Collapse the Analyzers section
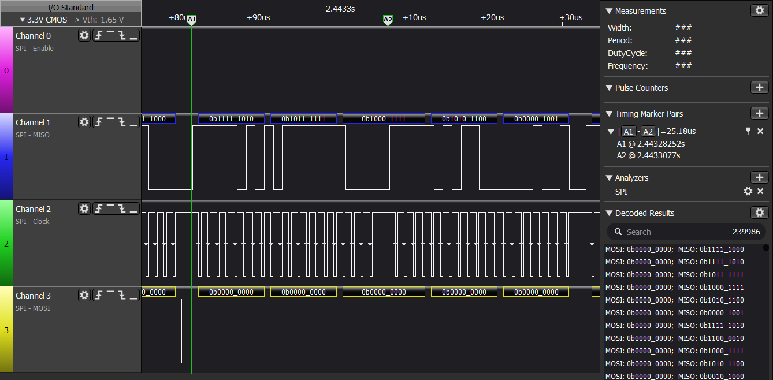The image size is (773, 380). 609,178
